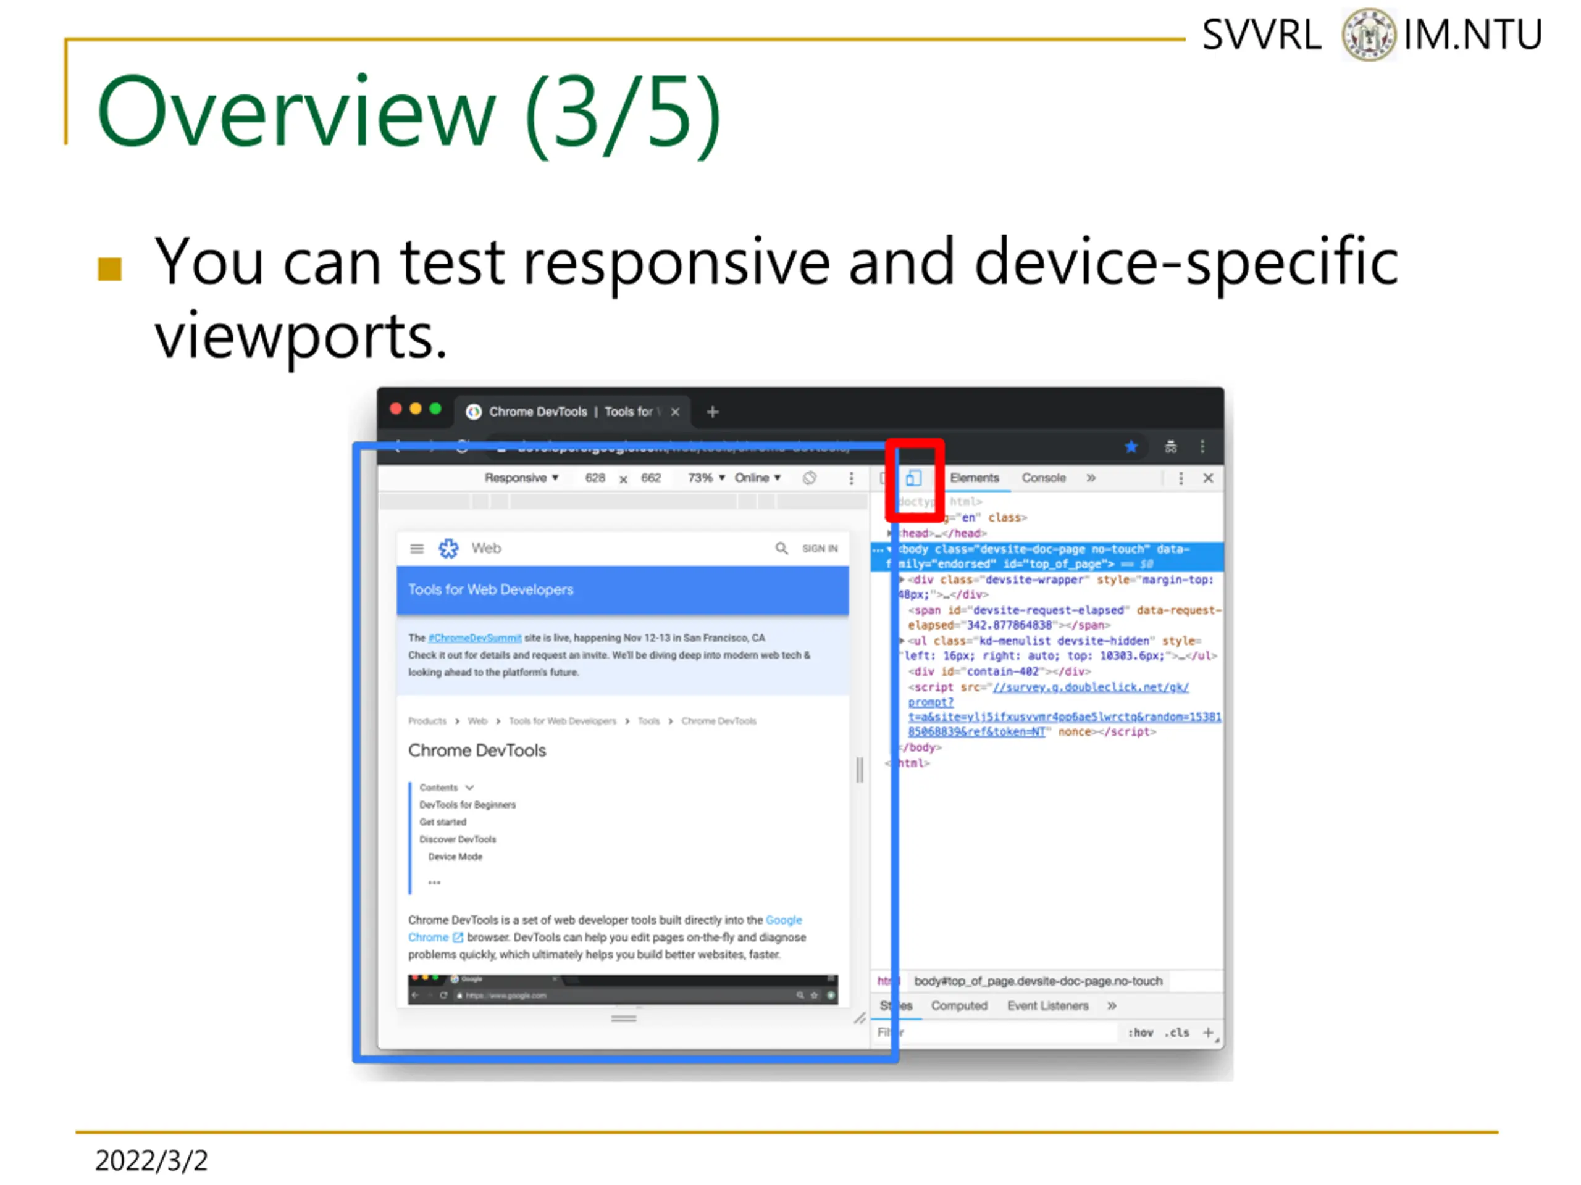
Task: Open the Responsive device dropdown
Action: 521,478
